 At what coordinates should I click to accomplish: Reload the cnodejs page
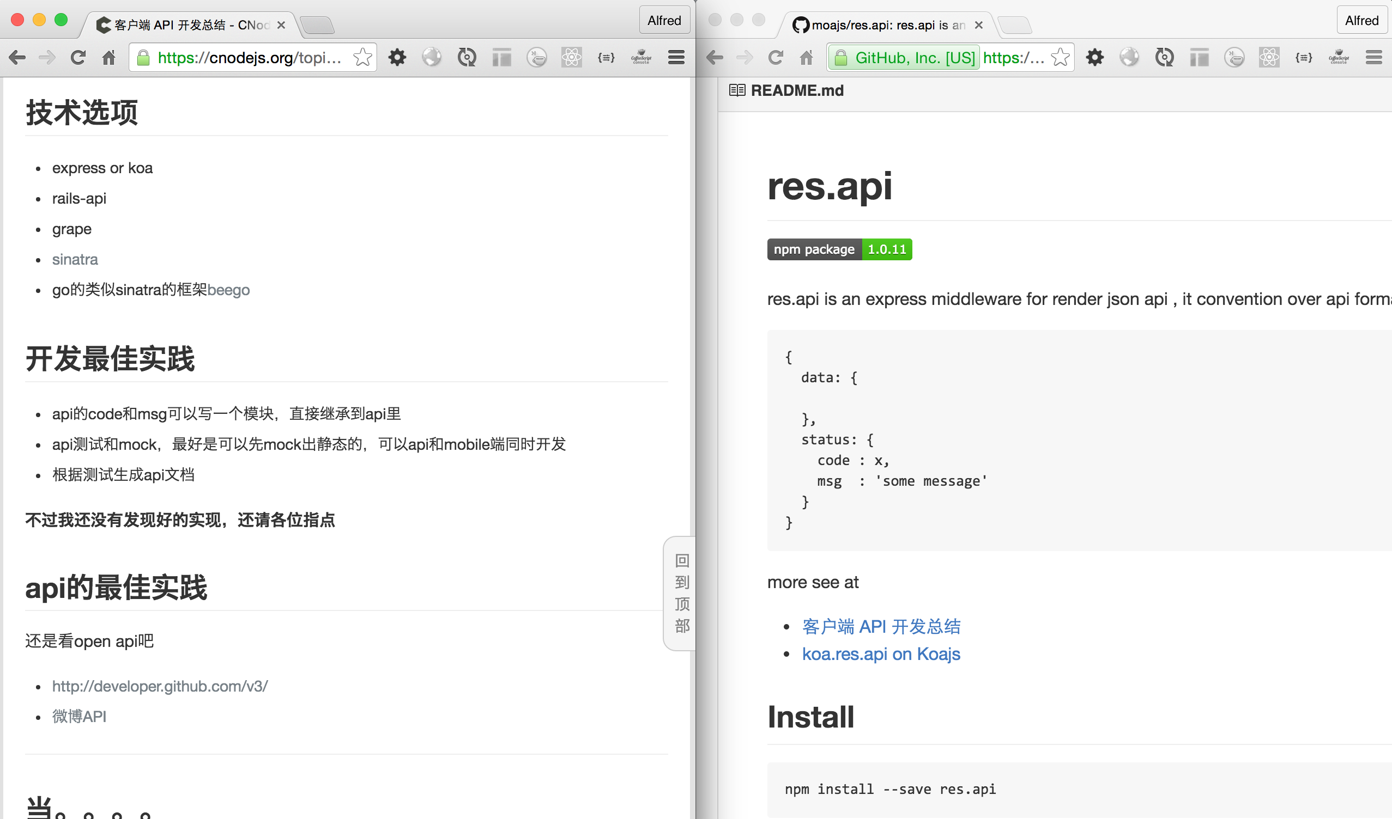pyautogui.click(x=78, y=57)
